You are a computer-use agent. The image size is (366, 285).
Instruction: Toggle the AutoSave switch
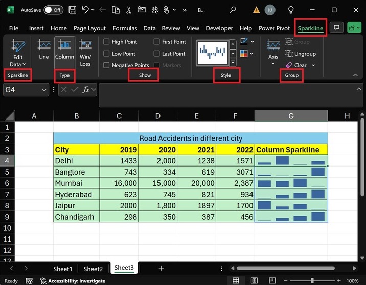(53, 10)
